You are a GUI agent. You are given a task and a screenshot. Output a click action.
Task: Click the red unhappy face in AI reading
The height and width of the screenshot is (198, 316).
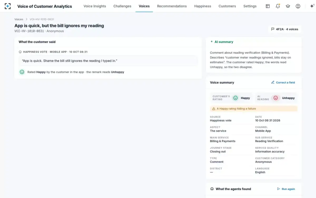[x=275, y=98]
